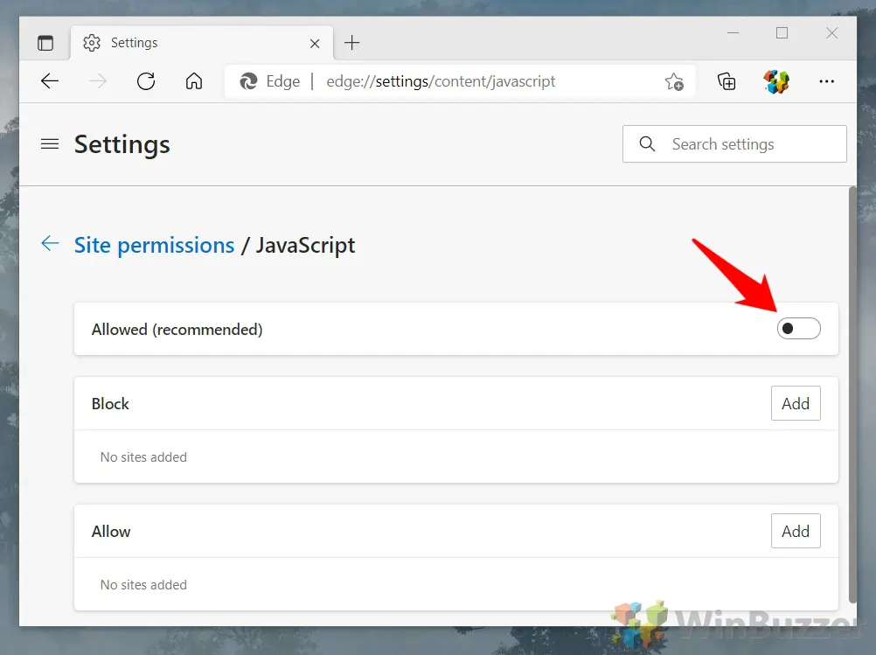Add a site to Allow list
Screen dimensions: 876x655
[795, 531]
